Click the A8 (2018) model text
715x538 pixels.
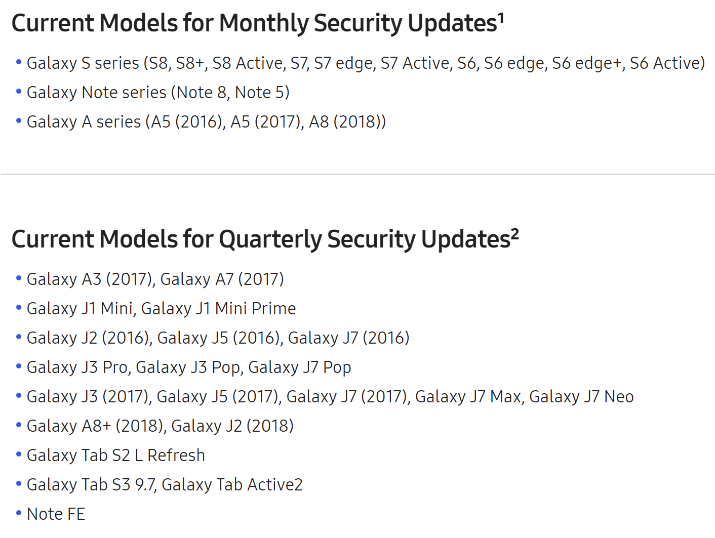click(345, 122)
